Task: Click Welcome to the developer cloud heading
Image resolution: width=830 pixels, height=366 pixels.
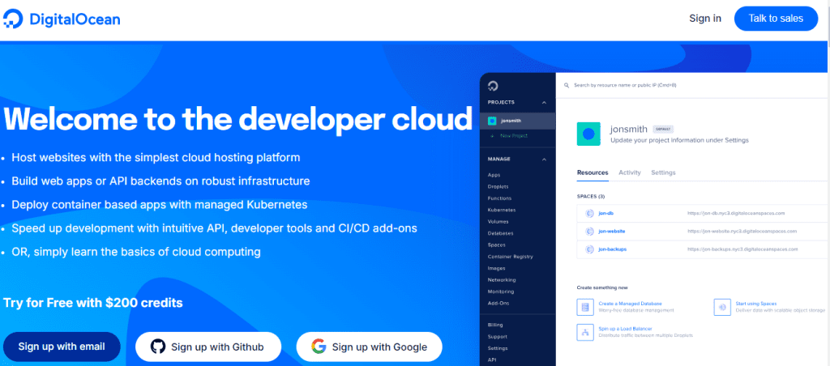Action: click(237, 119)
